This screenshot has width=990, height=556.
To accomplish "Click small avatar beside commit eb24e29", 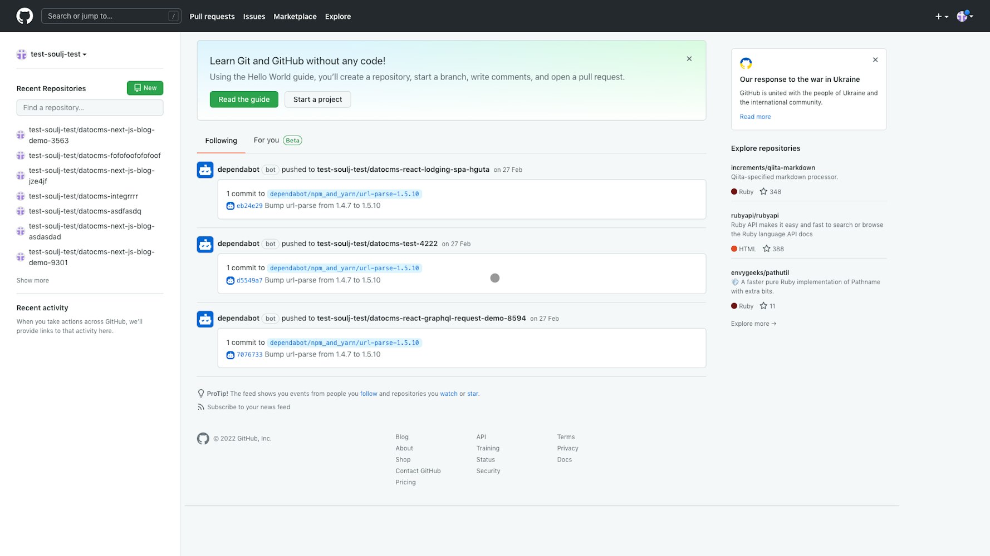I will pyautogui.click(x=230, y=206).
